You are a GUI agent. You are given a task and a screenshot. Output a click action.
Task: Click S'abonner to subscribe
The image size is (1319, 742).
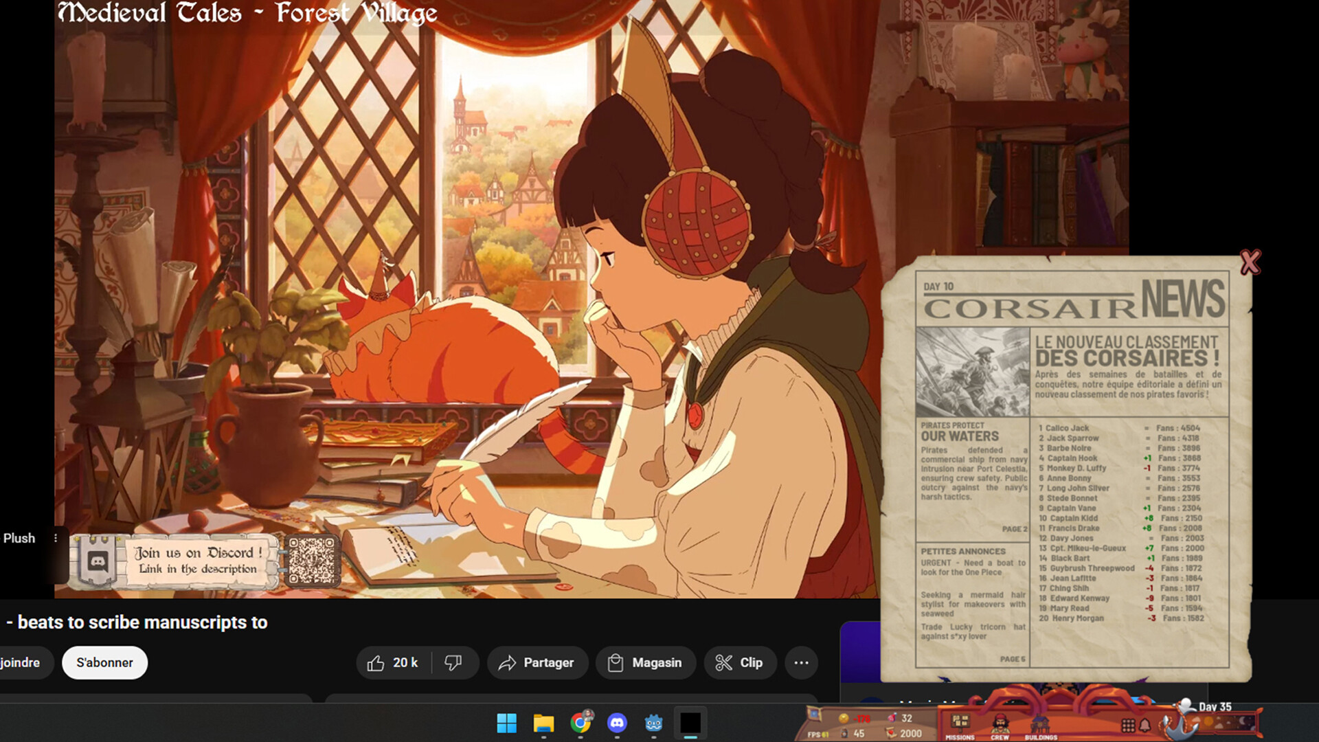(104, 662)
